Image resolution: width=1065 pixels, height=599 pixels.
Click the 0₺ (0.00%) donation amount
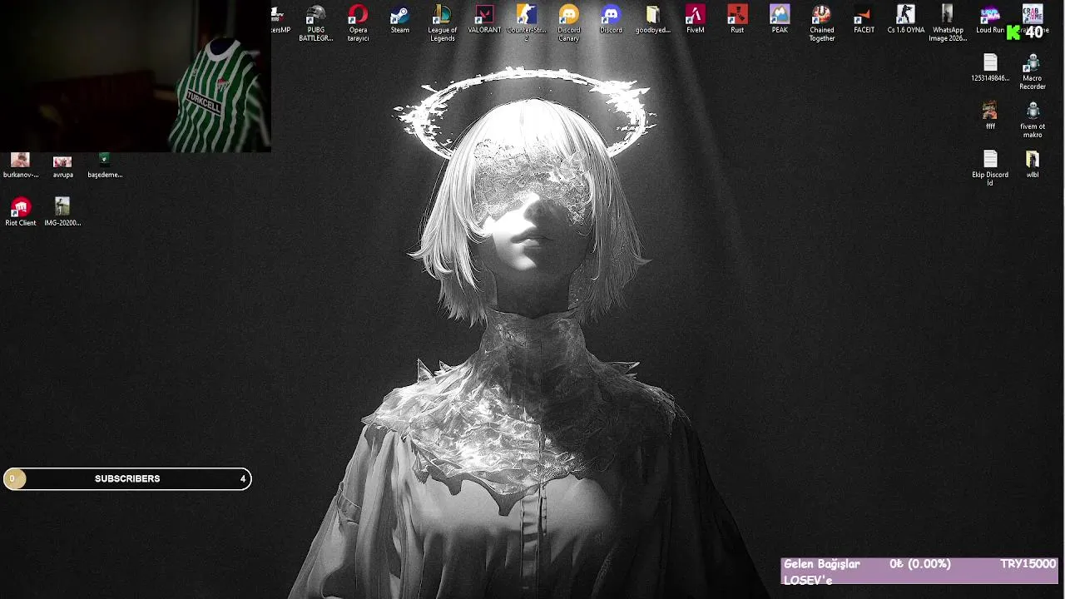(919, 564)
